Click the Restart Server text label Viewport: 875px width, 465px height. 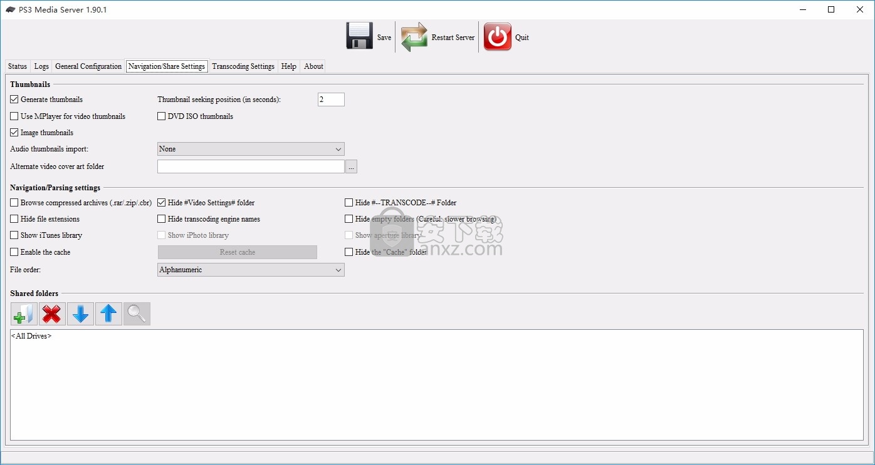[x=453, y=38]
